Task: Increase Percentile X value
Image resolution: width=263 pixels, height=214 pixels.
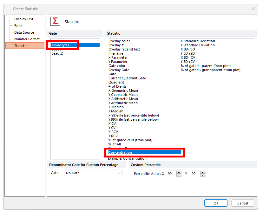Action: coord(179,172)
